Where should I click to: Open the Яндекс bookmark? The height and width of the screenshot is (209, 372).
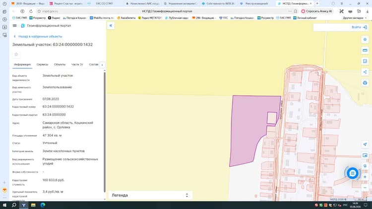coord(54,18)
